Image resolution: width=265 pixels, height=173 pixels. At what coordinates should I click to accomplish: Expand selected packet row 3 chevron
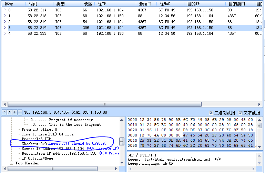point(5,28)
